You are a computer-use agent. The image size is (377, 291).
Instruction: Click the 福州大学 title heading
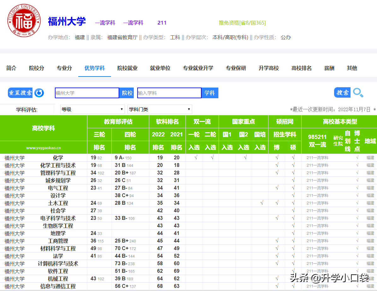click(67, 22)
